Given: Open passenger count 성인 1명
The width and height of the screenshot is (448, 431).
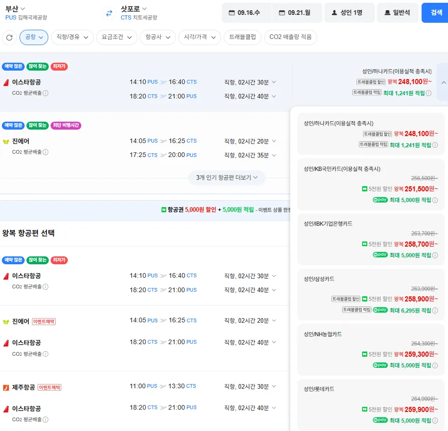Looking at the screenshot, I should 349,13.
